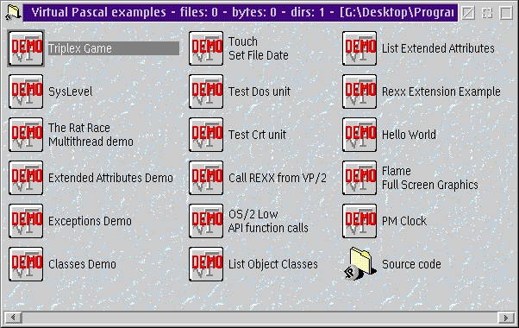Click the right arrow of horizontal scrollbar

point(506,318)
